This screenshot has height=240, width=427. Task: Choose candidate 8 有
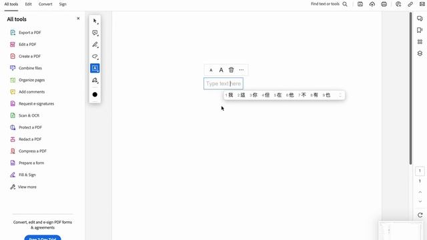pyautogui.click(x=314, y=95)
